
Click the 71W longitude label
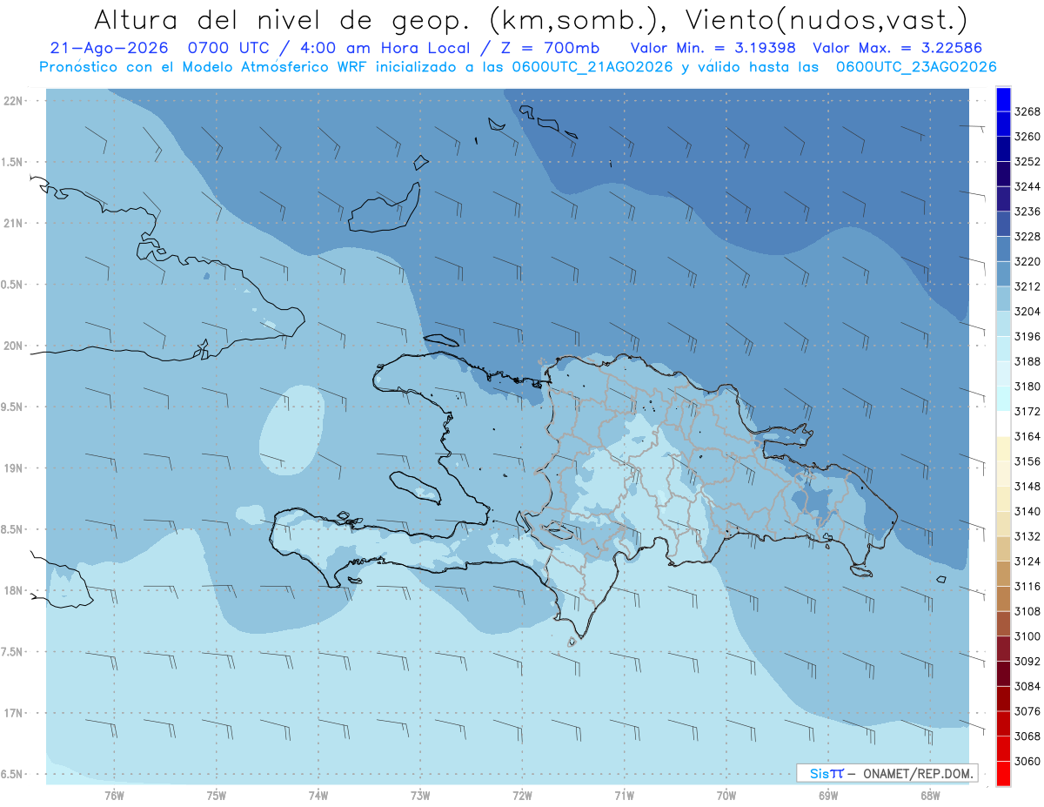[x=624, y=795]
